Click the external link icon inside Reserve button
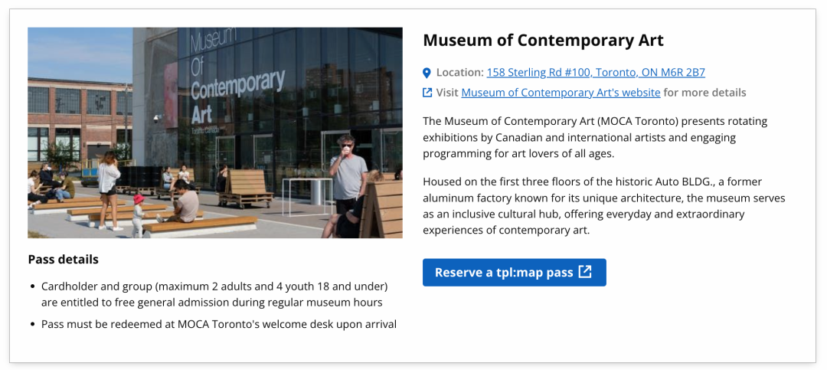The height and width of the screenshot is (370, 827). [x=585, y=272]
